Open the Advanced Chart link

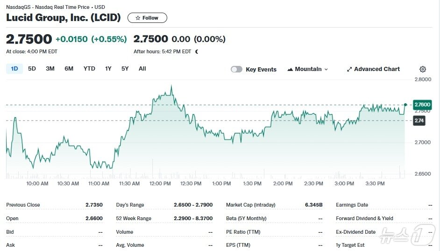point(376,69)
